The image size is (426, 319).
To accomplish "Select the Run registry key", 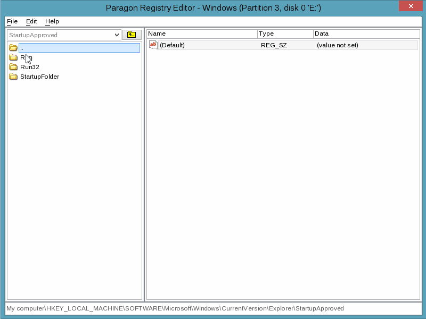I will (x=26, y=57).
